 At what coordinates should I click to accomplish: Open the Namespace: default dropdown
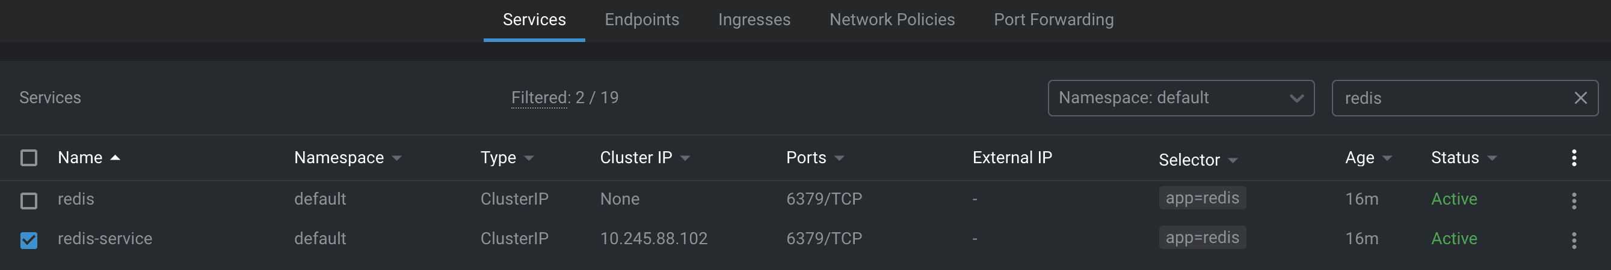point(1181,98)
